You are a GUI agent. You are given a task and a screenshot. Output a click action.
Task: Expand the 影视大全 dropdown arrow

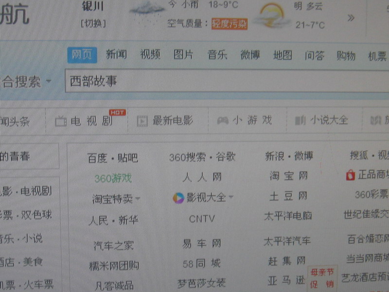(x=230, y=198)
